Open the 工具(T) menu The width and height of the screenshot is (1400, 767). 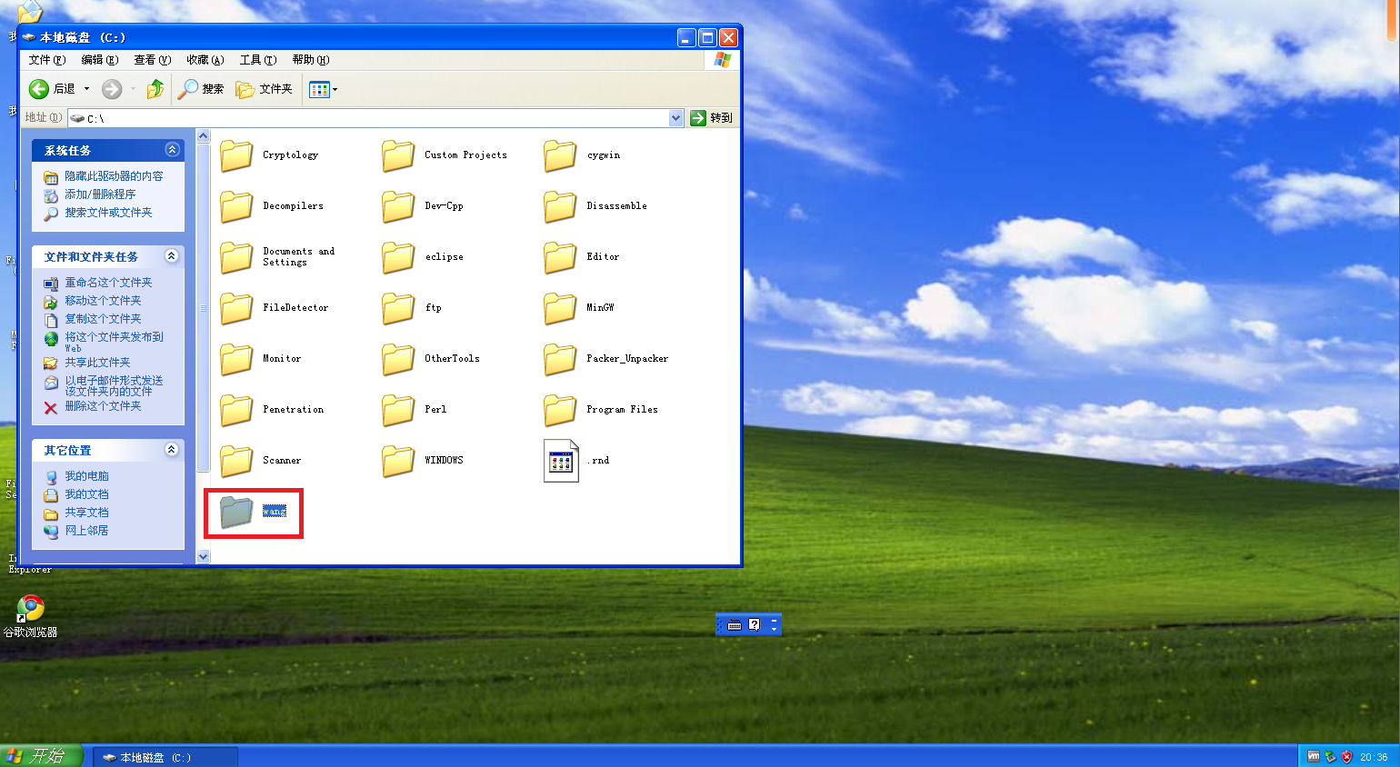coord(257,60)
